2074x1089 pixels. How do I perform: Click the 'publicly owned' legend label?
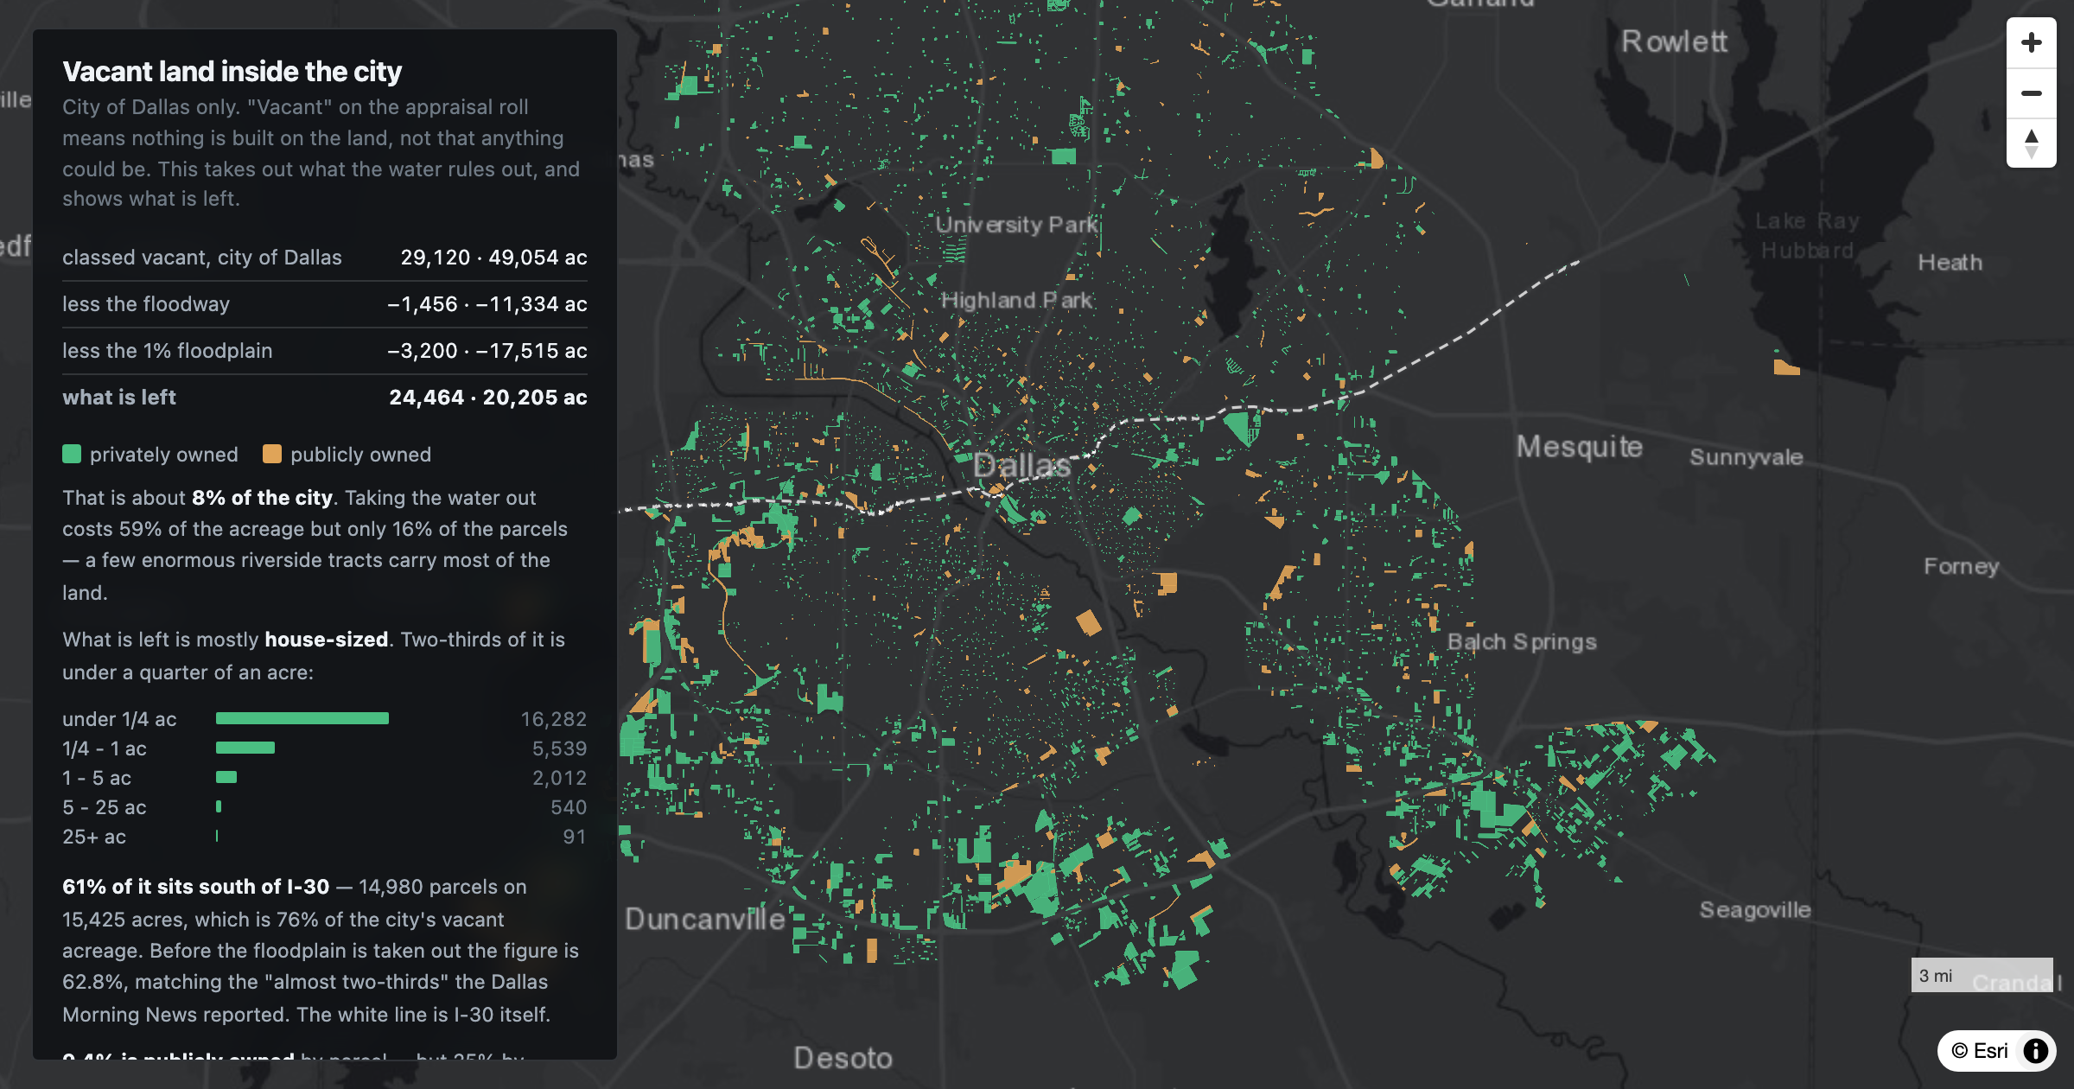(360, 455)
